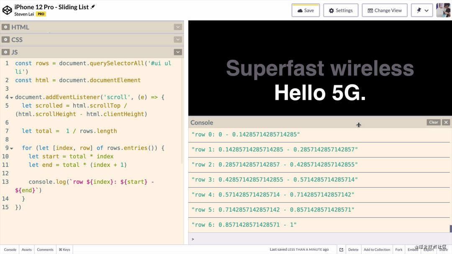Open Comments panel
452x254 pixels.
45,249
